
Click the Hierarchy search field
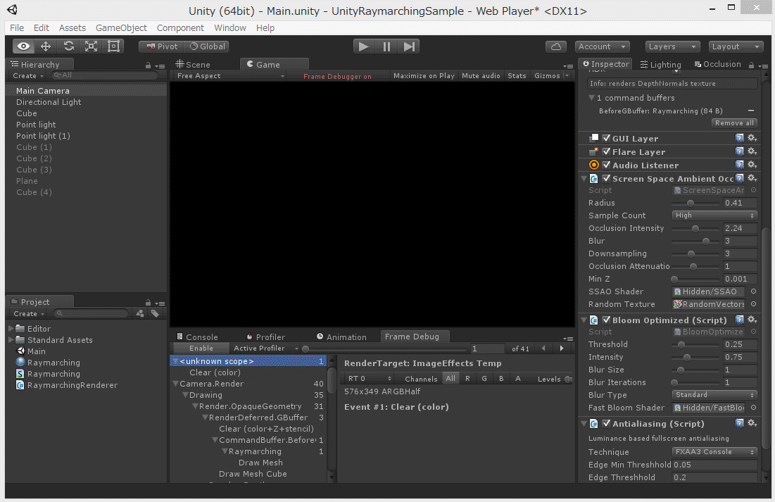(x=103, y=75)
